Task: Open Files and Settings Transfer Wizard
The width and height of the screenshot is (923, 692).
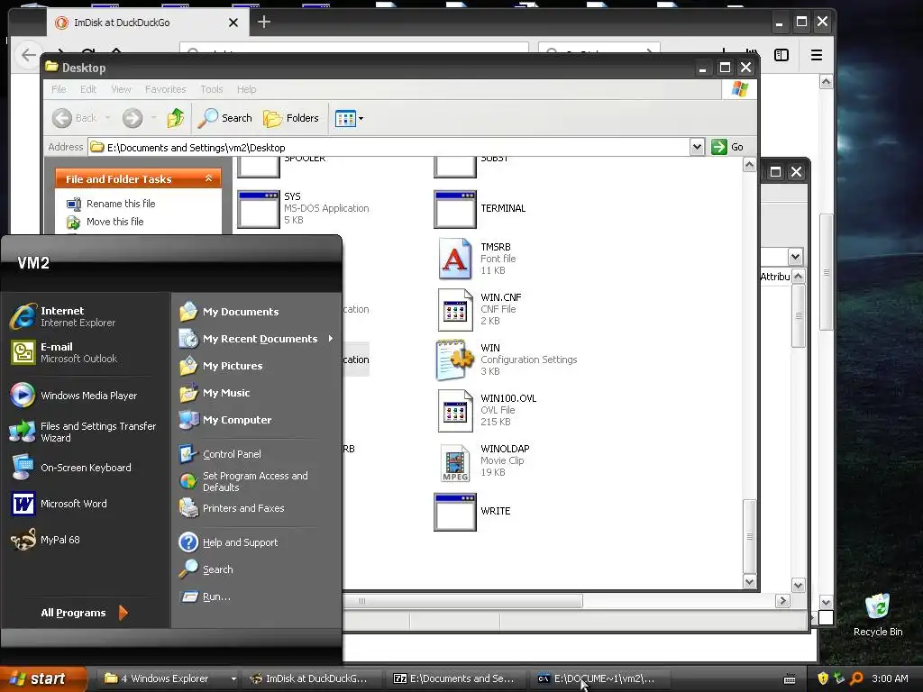Action: (83, 432)
